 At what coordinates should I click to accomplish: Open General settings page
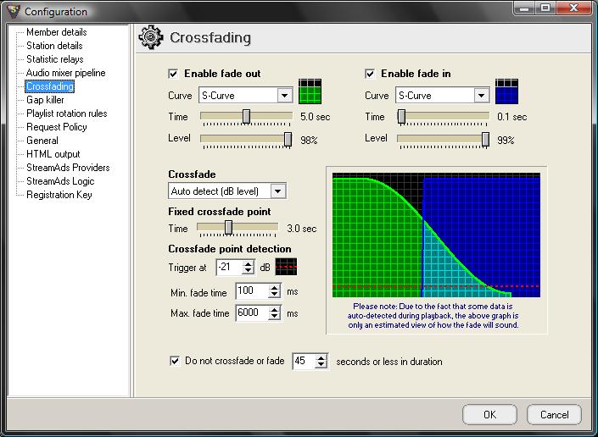[42, 141]
